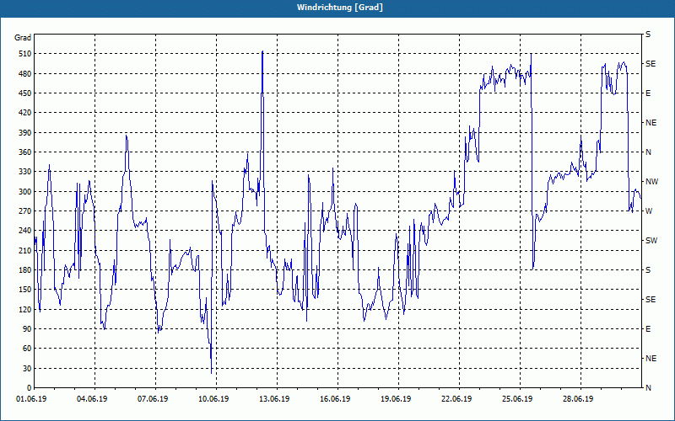The width and height of the screenshot is (675, 421).
Task: Select the W compass direction label
Action: pos(649,211)
